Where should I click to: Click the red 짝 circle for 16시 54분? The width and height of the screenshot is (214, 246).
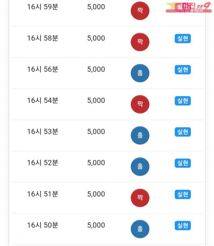click(140, 104)
